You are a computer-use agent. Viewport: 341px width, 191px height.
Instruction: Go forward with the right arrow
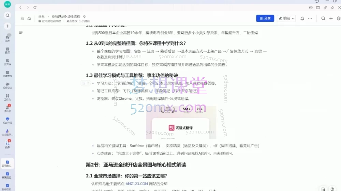coord(28,7)
